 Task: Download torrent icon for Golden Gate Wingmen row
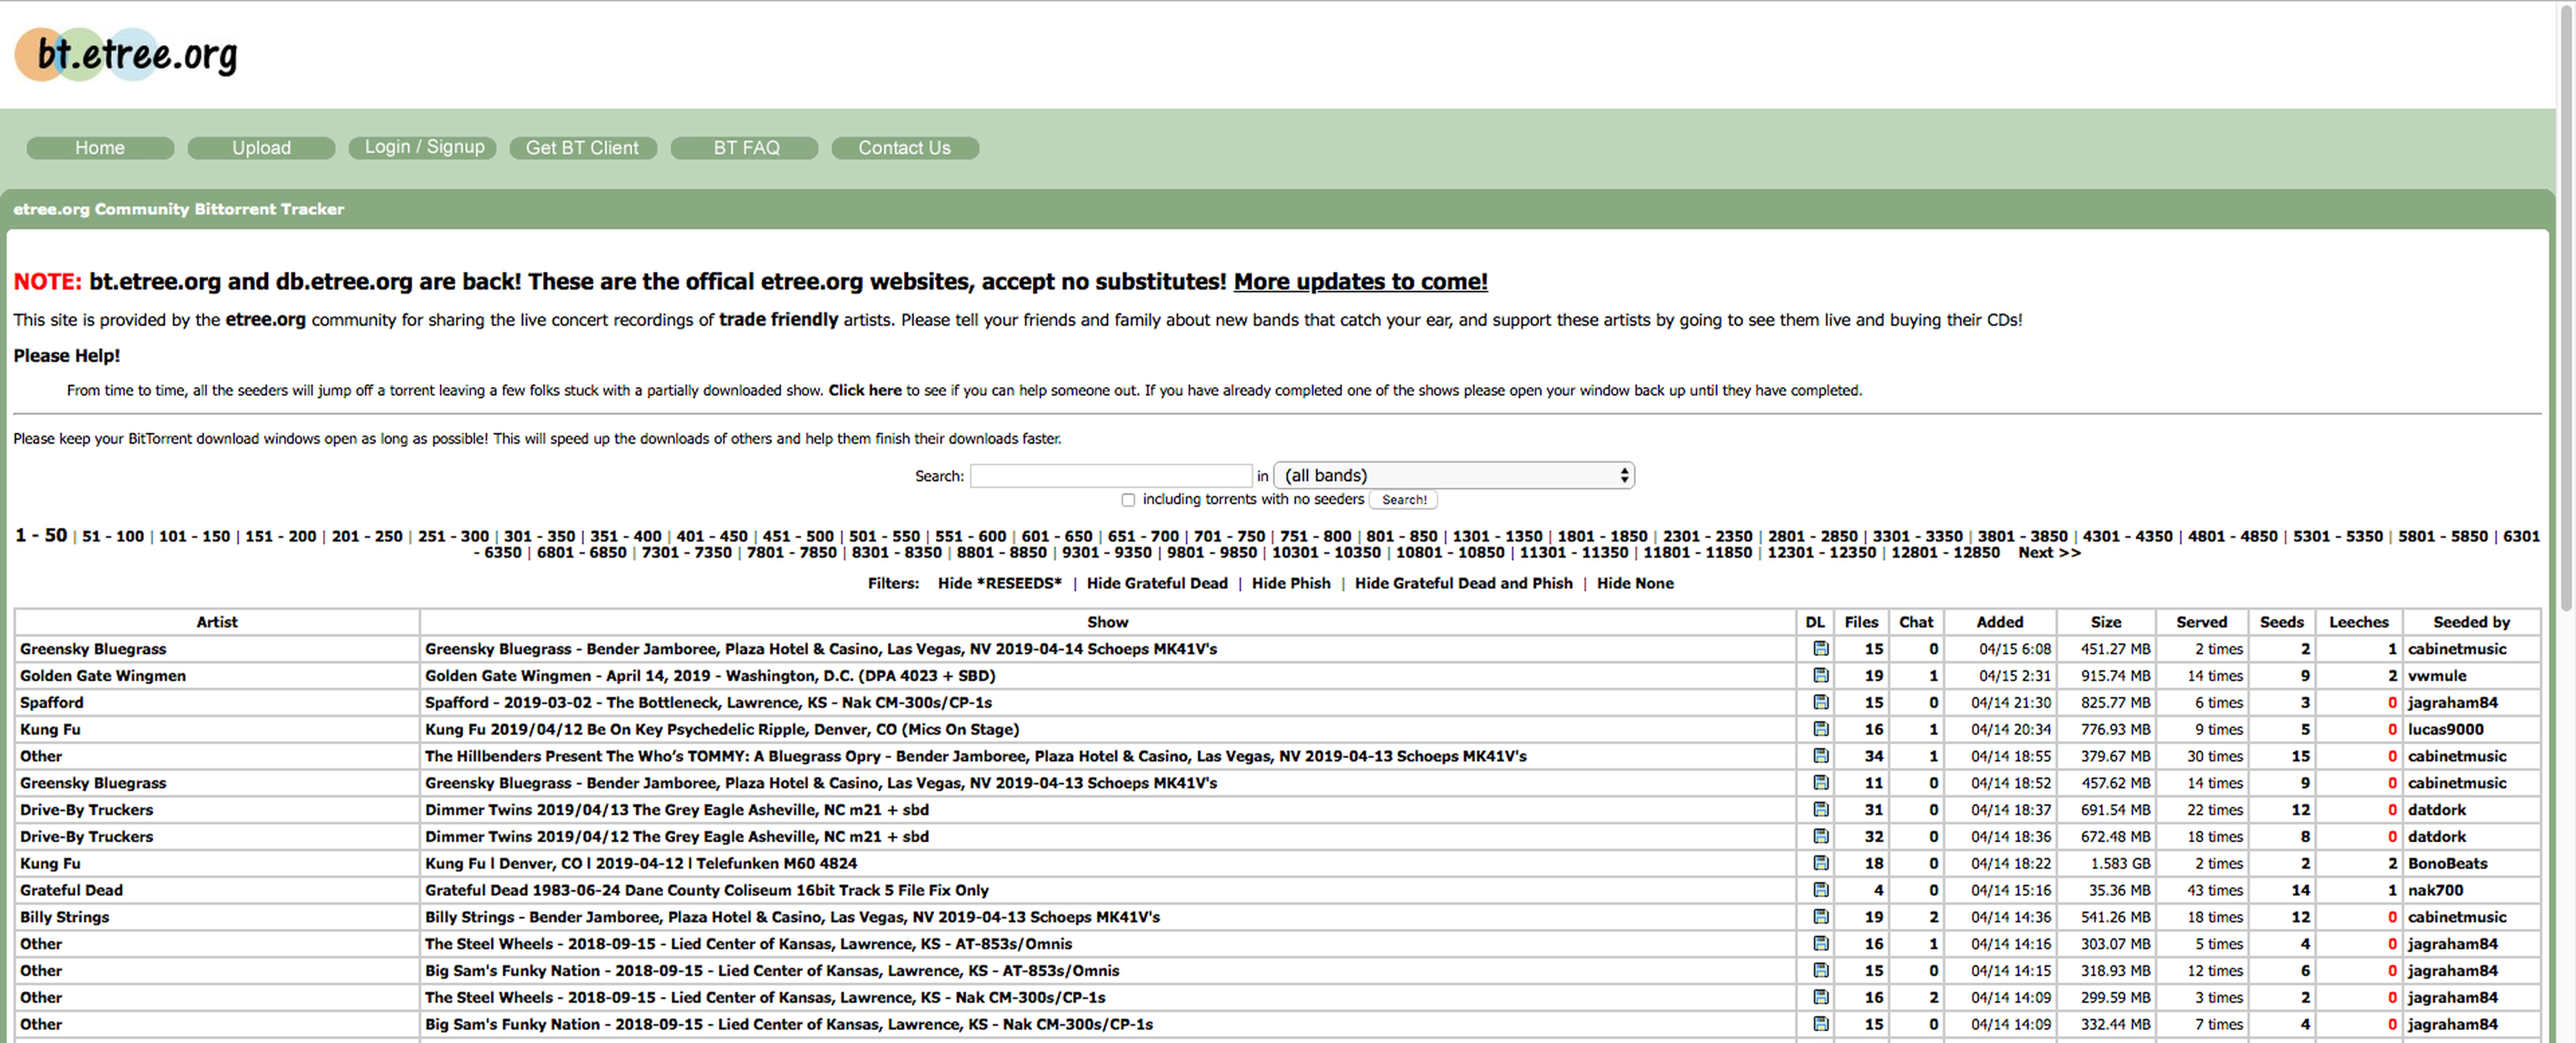point(1820,676)
